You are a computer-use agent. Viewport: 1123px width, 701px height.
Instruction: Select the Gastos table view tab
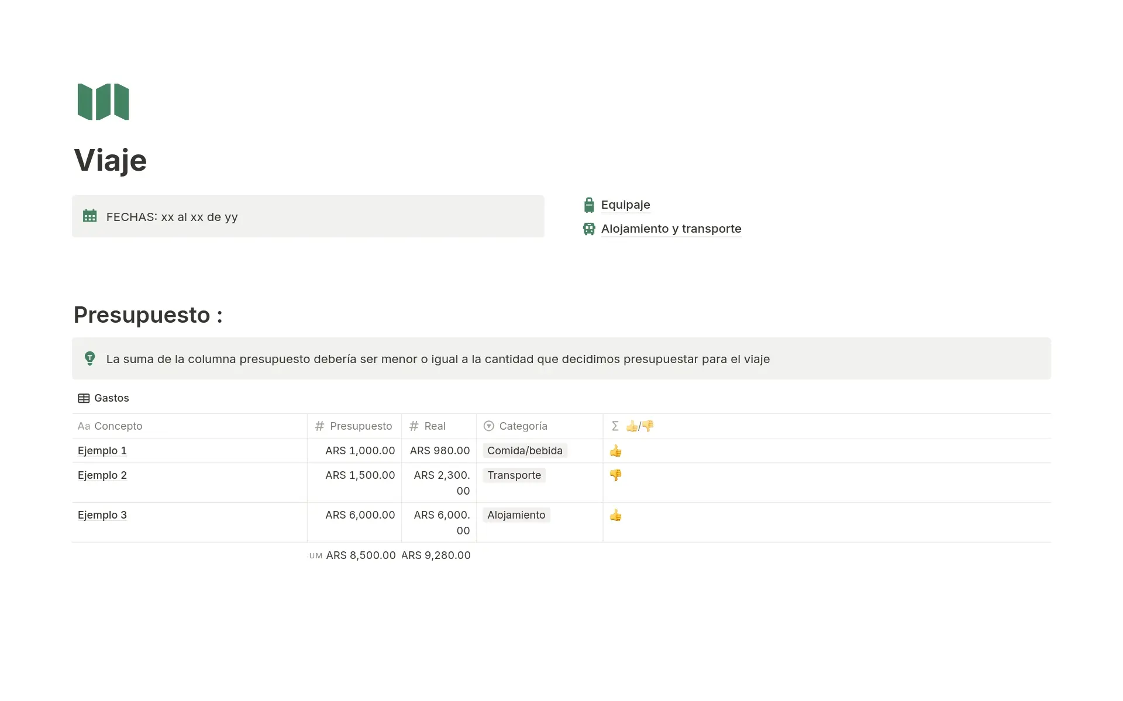(x=111, y=398)
